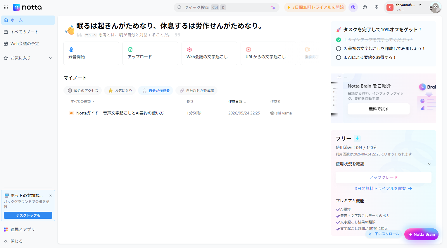The image size is (447, 248).
Task: Open Web会議の文字起こし card
Action: click(209, 53)
